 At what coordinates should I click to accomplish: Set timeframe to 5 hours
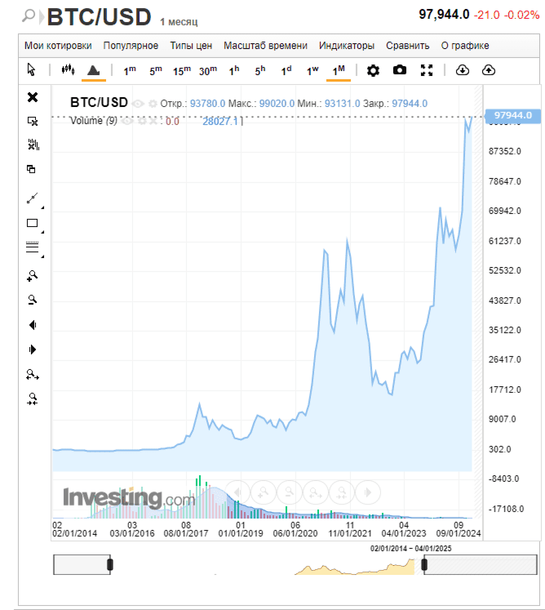coord(260,71)
